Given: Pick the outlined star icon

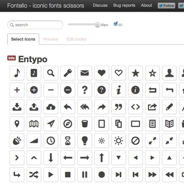Looking at the screenshot, I should coord(152,73).
